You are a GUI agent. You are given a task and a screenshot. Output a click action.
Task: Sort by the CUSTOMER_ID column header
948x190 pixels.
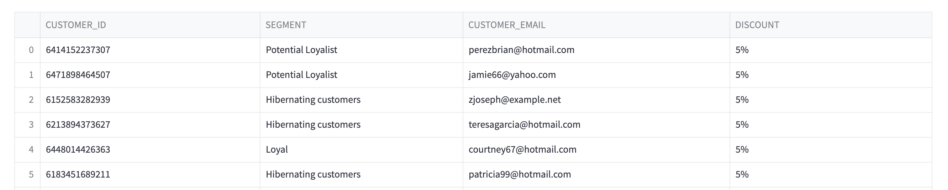point(150,25)
